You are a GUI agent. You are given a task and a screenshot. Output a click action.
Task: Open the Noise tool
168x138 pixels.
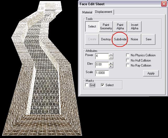coord(134,39)
